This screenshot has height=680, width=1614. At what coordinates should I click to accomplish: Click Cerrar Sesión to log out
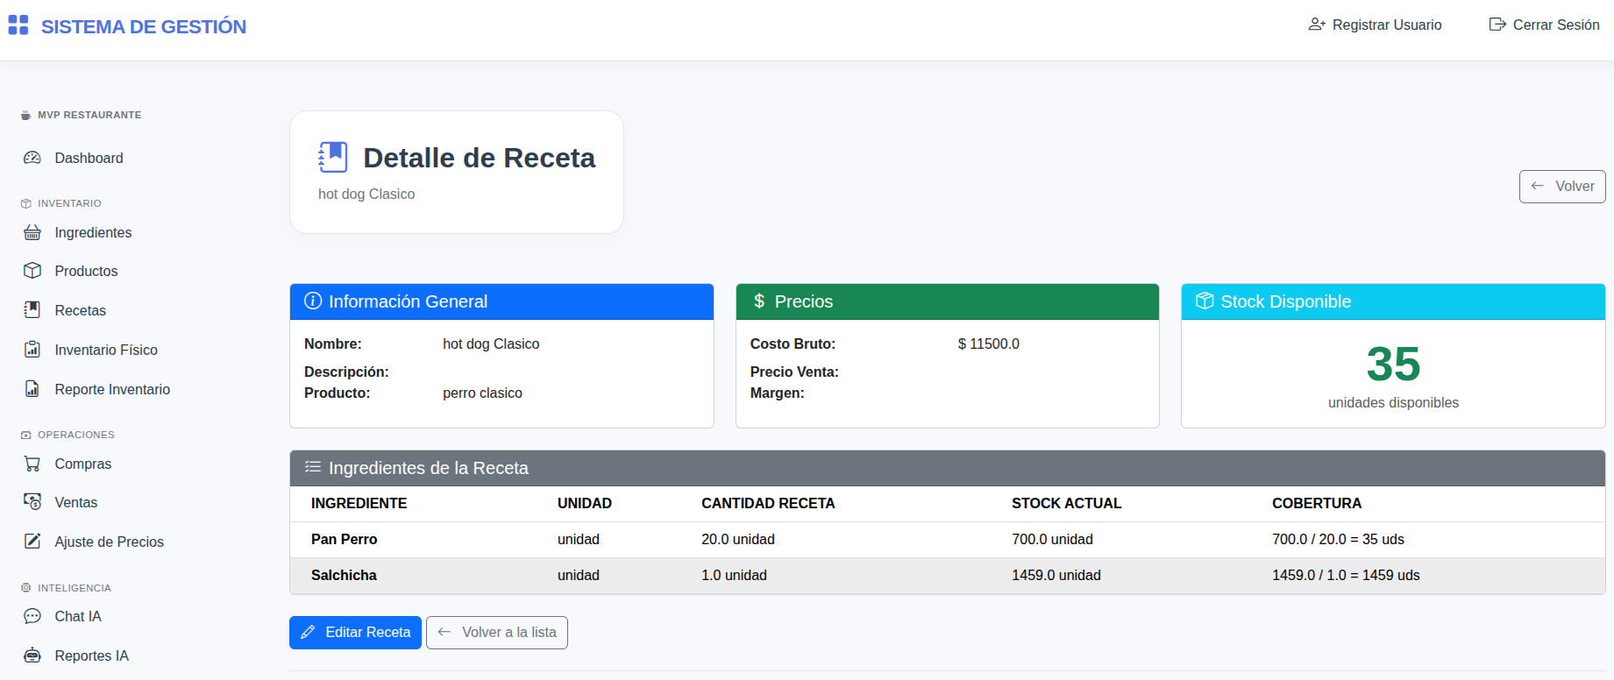[x=1544, y=25]
